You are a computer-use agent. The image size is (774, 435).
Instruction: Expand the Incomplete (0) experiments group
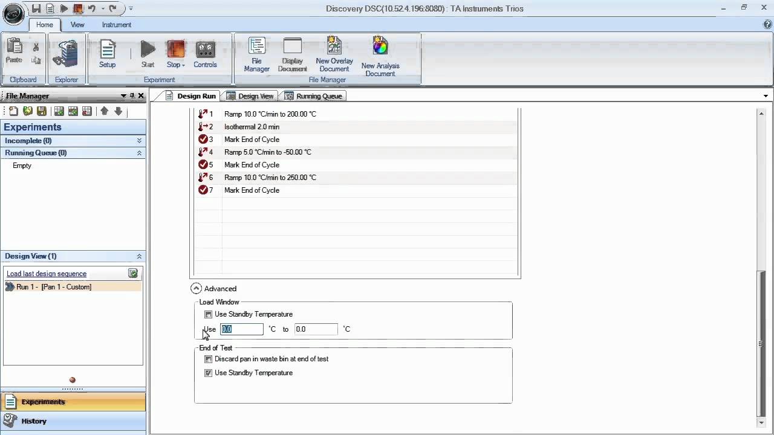click(139, 141)
